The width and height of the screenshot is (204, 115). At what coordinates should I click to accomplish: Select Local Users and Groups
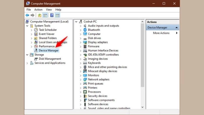pos(53,42)
